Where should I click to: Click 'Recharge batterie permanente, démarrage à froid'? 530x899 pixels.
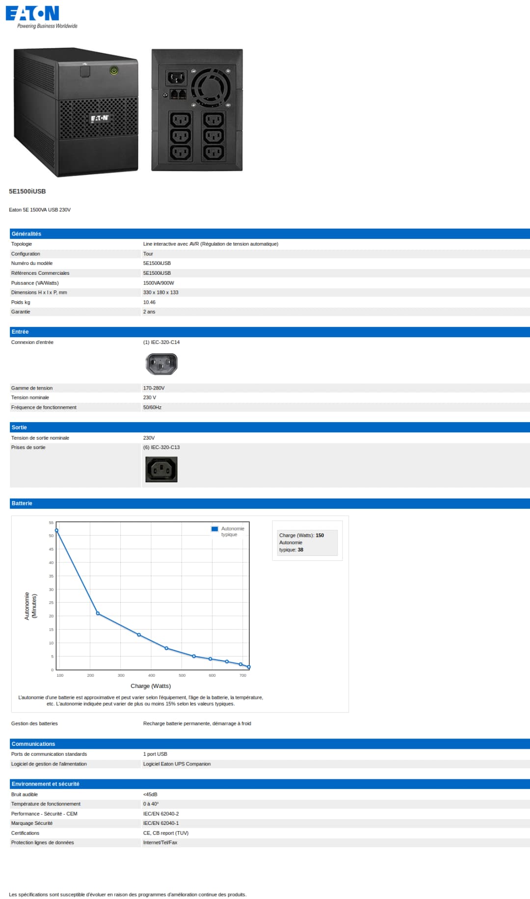(197, 724)
